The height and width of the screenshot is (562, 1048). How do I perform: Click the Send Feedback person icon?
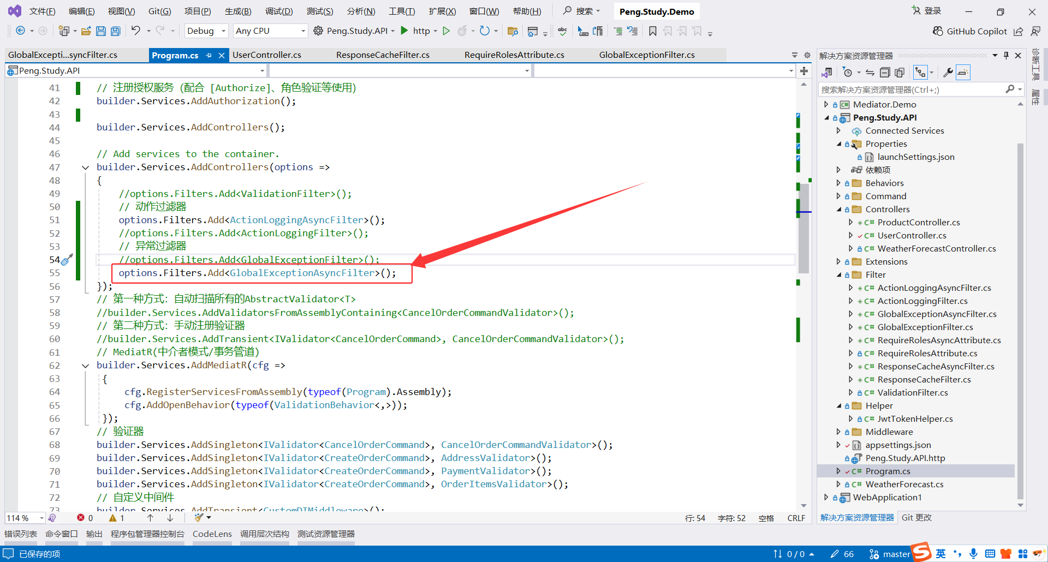click(x=1035, y=31)
